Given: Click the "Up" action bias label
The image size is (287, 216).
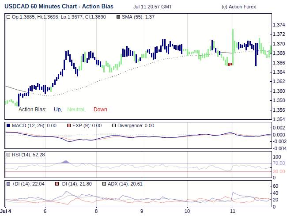Looking at the screenshot, I should (57, 110).
